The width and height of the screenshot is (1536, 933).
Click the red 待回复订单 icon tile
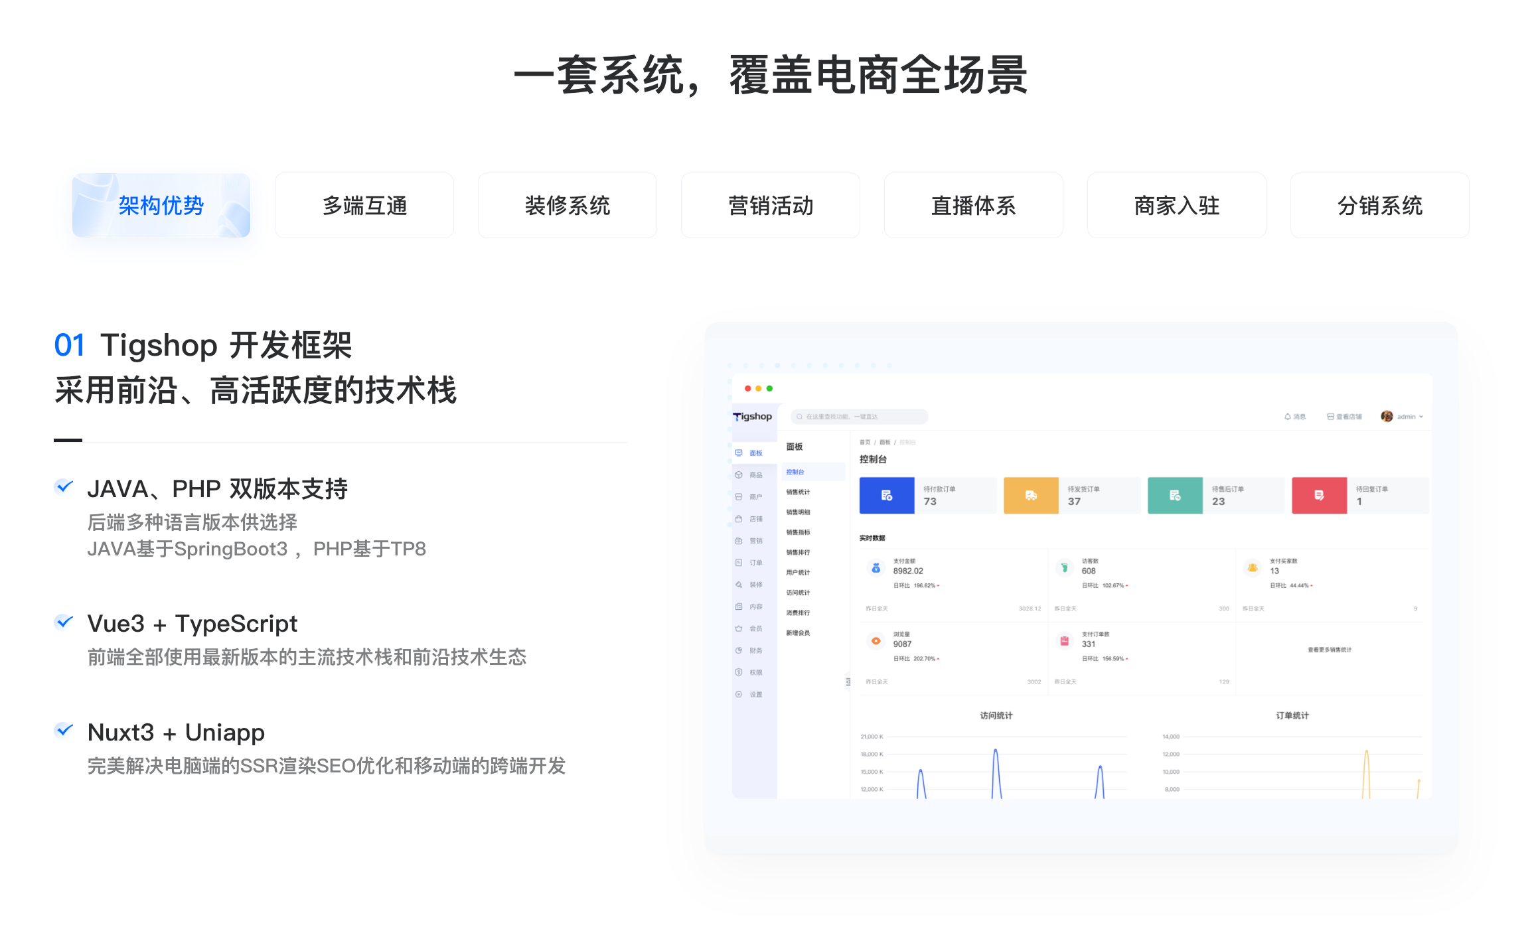1319,495
